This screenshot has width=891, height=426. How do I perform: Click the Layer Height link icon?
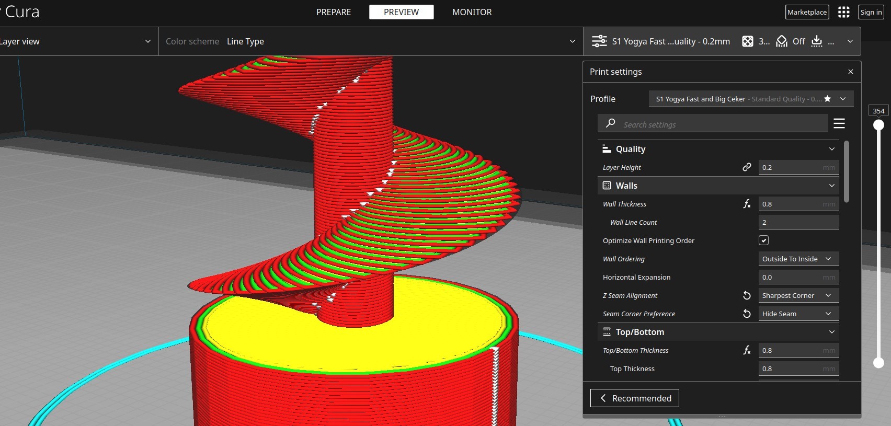click(747, 167)
